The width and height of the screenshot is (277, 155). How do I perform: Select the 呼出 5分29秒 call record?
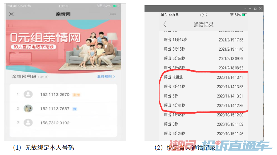pyautogui.click(x=203, y=134)
